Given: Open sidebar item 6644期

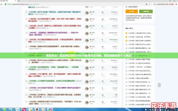Looking at the screenshot, I should pos(140,33).
